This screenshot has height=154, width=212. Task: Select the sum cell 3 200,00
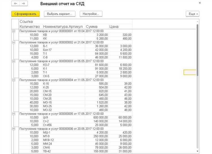click(x=97, y=35)
